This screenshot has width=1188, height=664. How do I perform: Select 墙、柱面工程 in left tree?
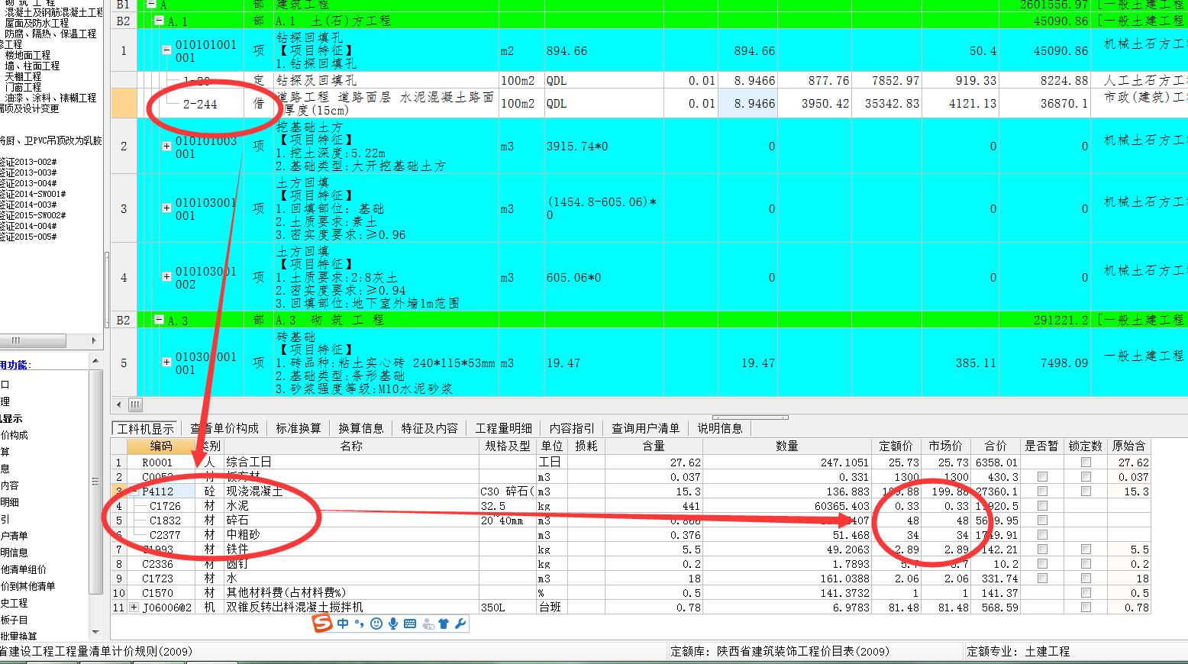click(x=32, y=66)
